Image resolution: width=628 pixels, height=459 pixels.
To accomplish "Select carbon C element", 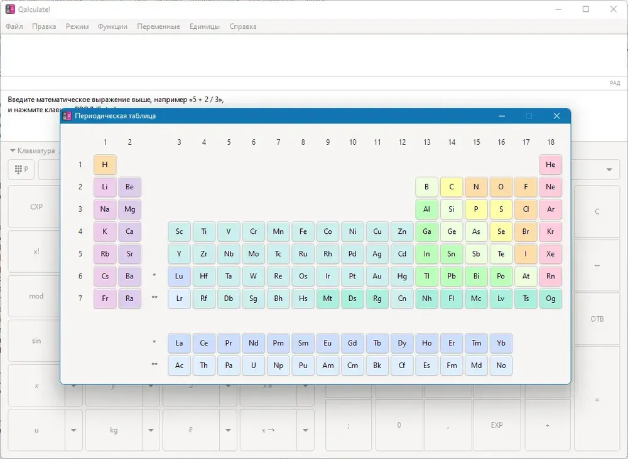I will [452, 187].
